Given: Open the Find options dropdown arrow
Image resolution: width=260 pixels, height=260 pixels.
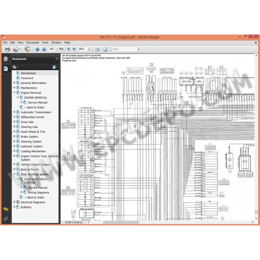Looking at the screenshot, I should (139, 49).
